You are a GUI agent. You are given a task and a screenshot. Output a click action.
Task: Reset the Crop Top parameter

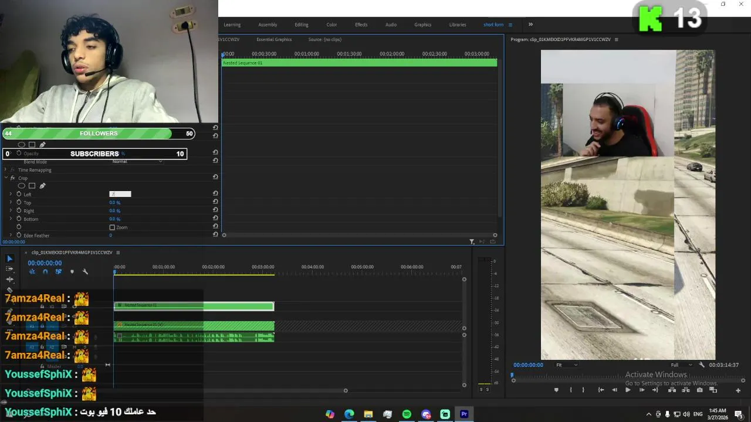click(x=215, y=202)
